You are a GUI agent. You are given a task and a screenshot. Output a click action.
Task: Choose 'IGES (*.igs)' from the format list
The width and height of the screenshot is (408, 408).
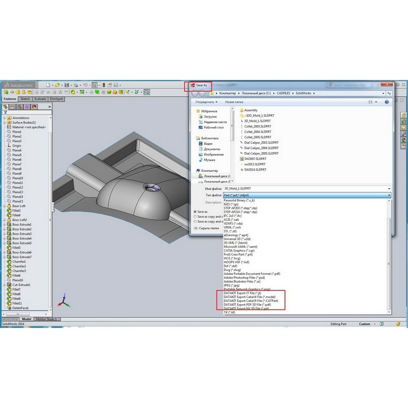231,204
